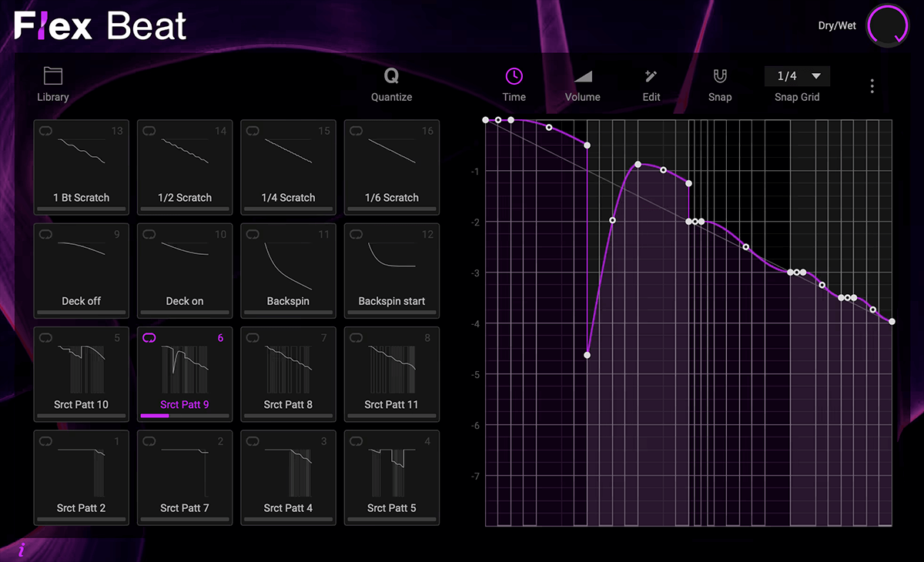Click the Snap magnet icon

(720, 76)
